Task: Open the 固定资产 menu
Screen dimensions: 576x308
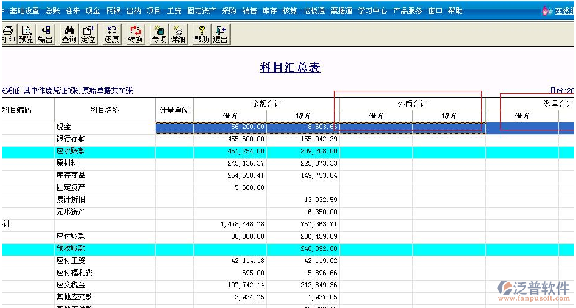Action: (x=201, y=11)
